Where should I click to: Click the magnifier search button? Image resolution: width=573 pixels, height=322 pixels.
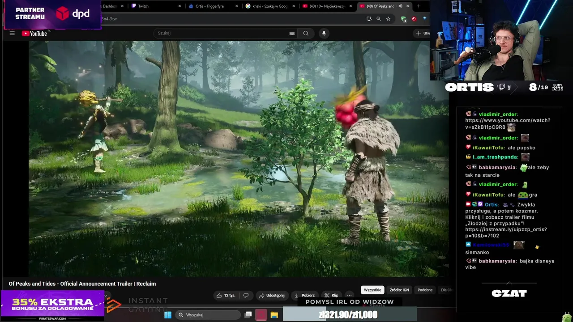[x=306, y=33]
